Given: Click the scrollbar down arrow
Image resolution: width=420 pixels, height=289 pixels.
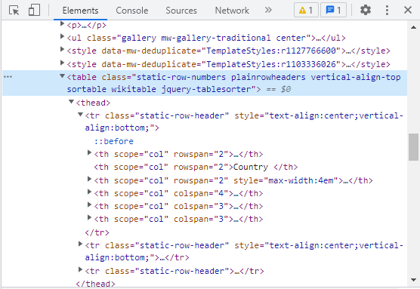Looking at the screenshot, I should [413, 280].
